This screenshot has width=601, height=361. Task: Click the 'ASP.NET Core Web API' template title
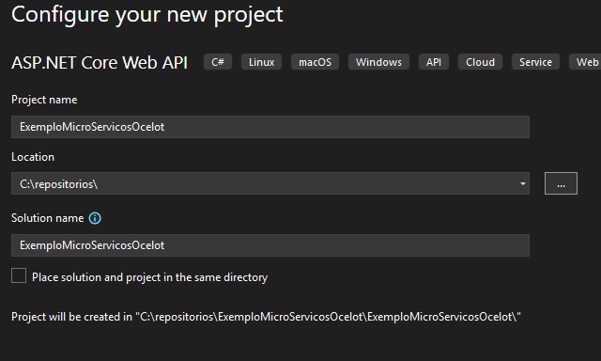(100, 63)
